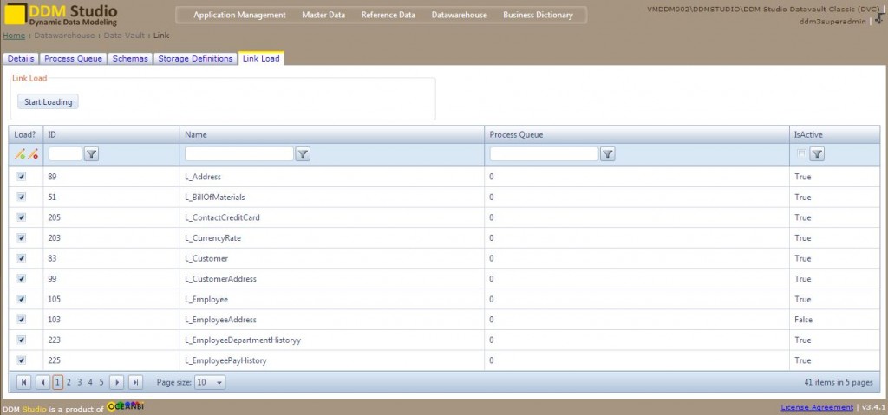This screenshot has width=888, height=415.
Task: Open Business Dictionary menu
Action: [538, 16]
